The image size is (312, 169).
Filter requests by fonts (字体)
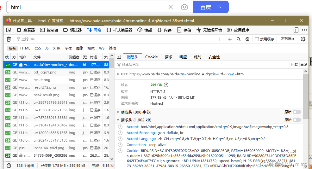click(x=68, y=48)
